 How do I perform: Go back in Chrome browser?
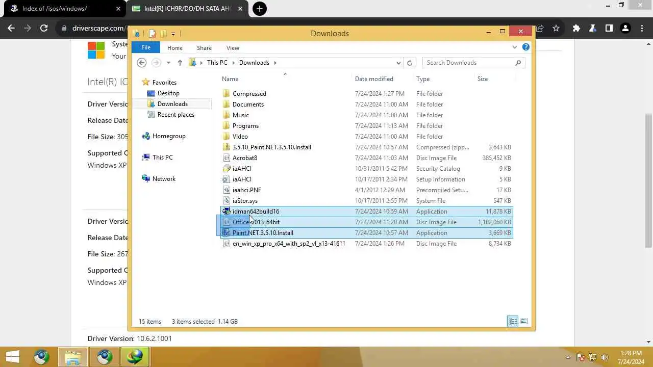point(11,28)
